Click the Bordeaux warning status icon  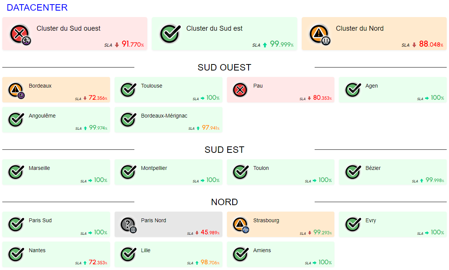tap(16, 90)
